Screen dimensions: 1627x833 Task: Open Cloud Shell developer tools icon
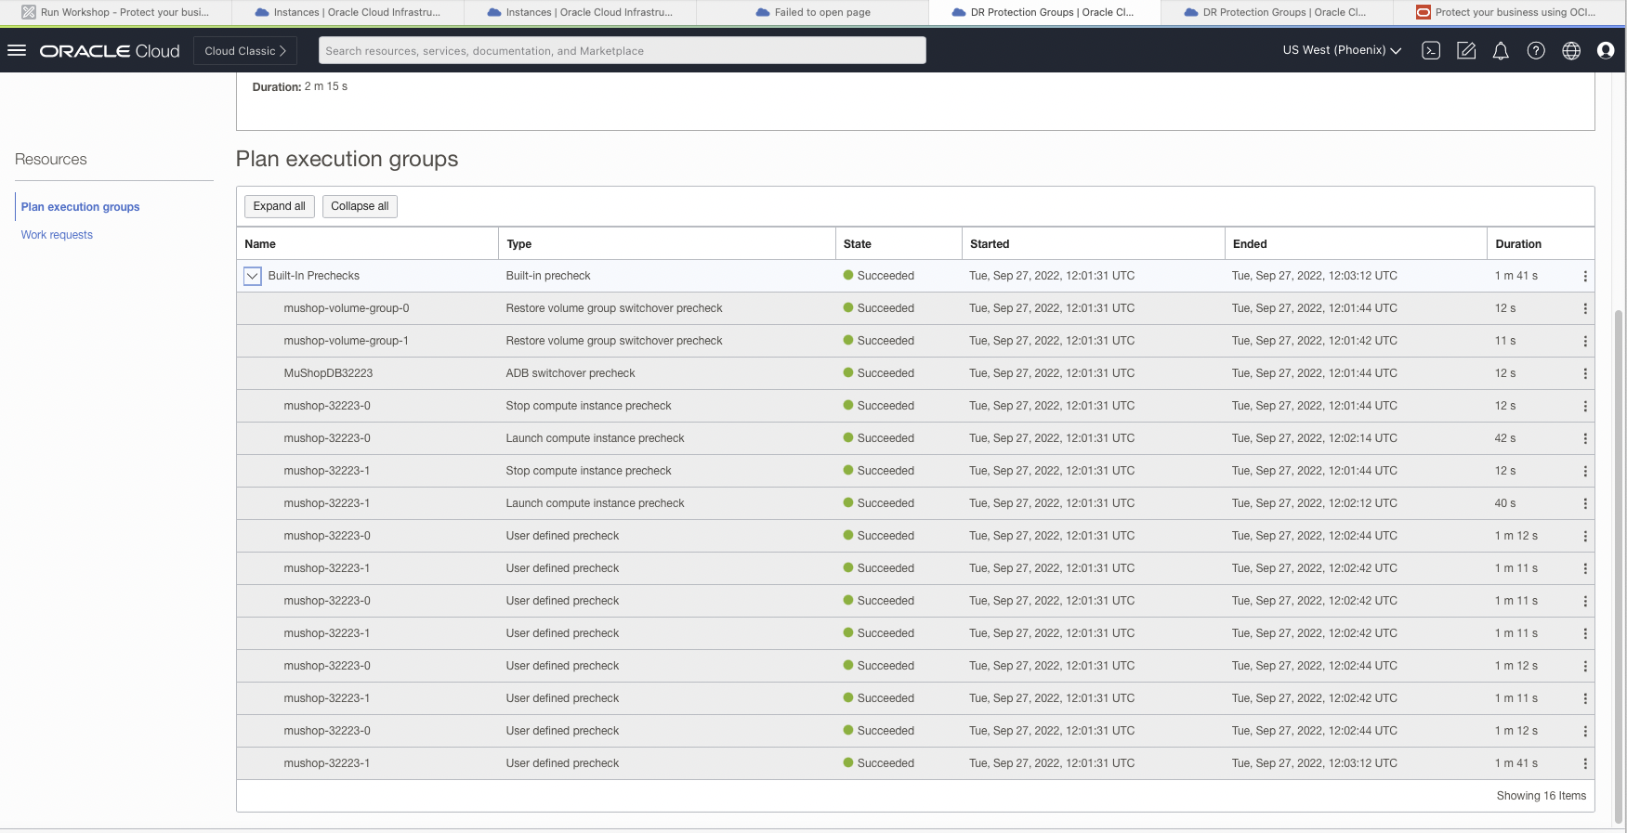[1431, 50]
